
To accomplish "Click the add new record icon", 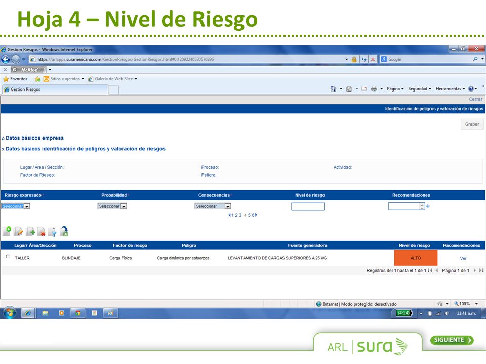I will point(7,231).
